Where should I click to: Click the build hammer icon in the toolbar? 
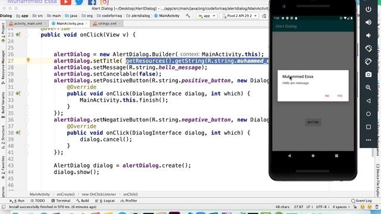coord(188,16)
